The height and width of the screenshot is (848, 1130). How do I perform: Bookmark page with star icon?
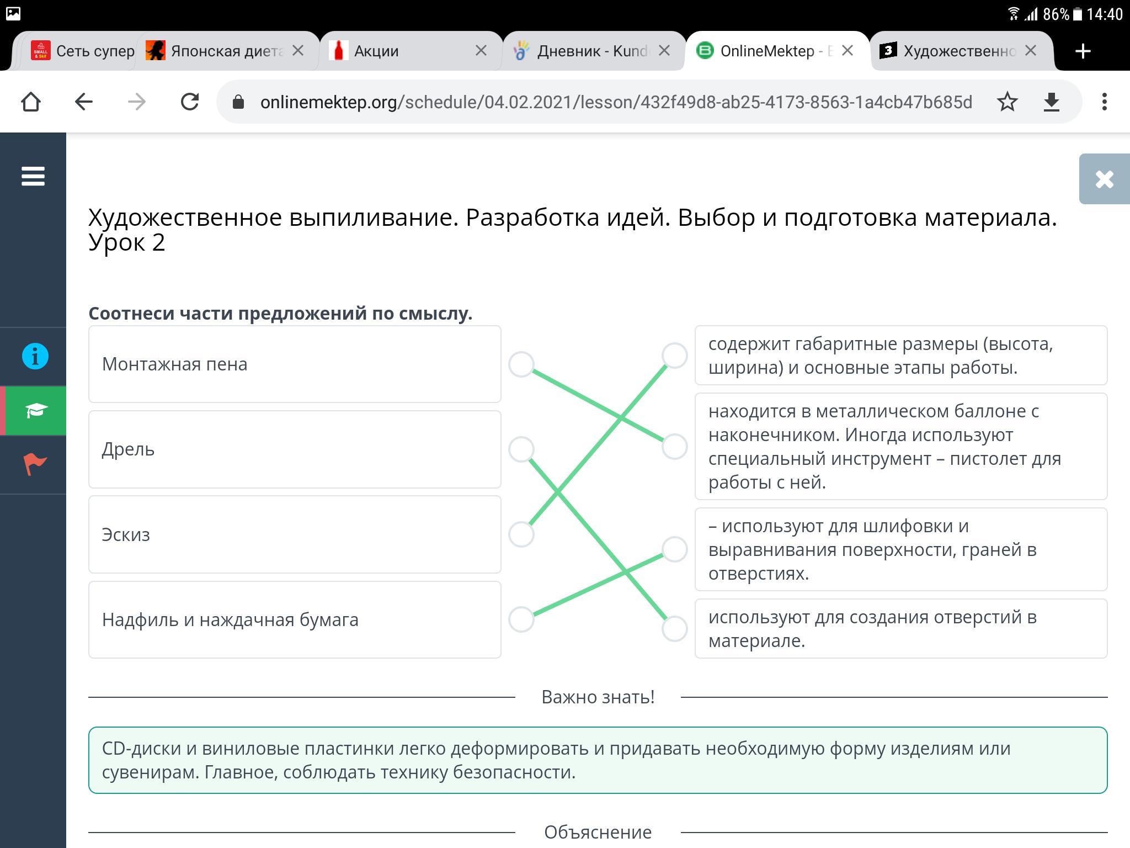tap(1007, 102)
